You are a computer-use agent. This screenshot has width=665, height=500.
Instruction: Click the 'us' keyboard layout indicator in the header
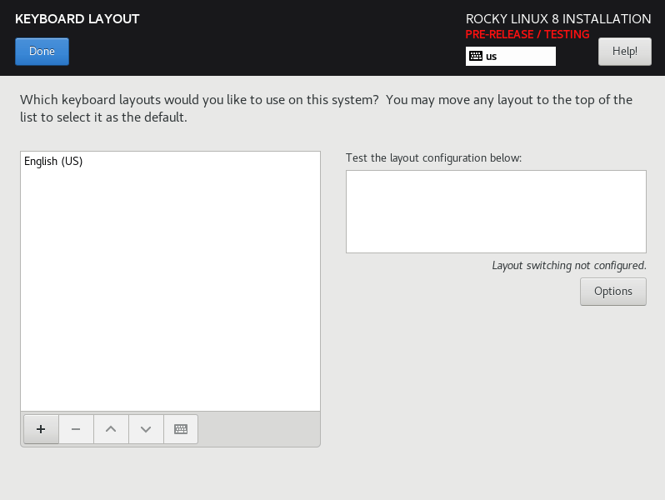pyautogui.click(x=511, y=56)
